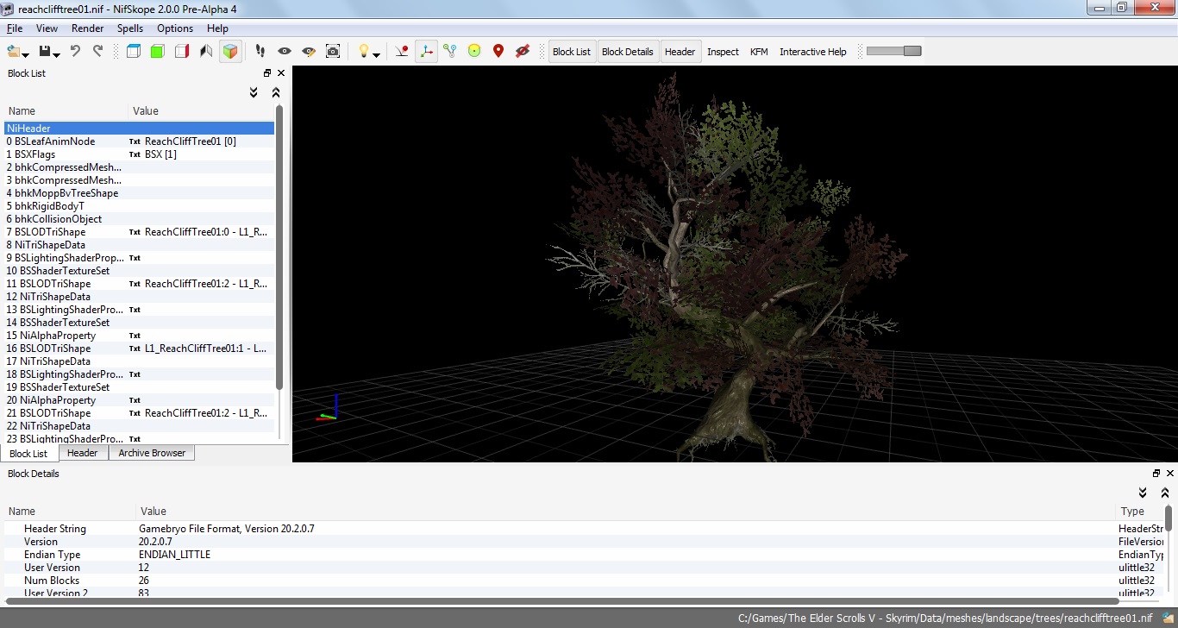The height and width of the screenshot is (628, 1178).
Task: Select the multicolored cube view icon
Action: [x=229, y=52]
